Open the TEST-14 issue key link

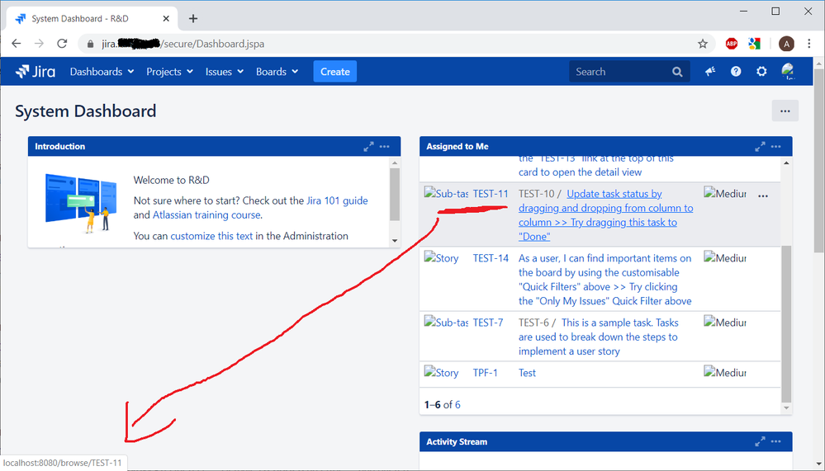pyautogui.click(x=491, y=258)
